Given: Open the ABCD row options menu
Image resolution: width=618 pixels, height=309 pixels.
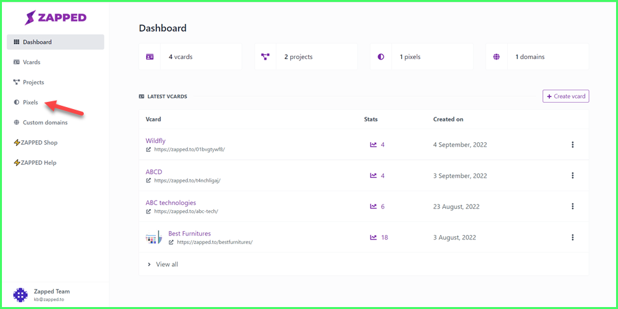Looking at the screenshot, I should click(x=573, y=175).
